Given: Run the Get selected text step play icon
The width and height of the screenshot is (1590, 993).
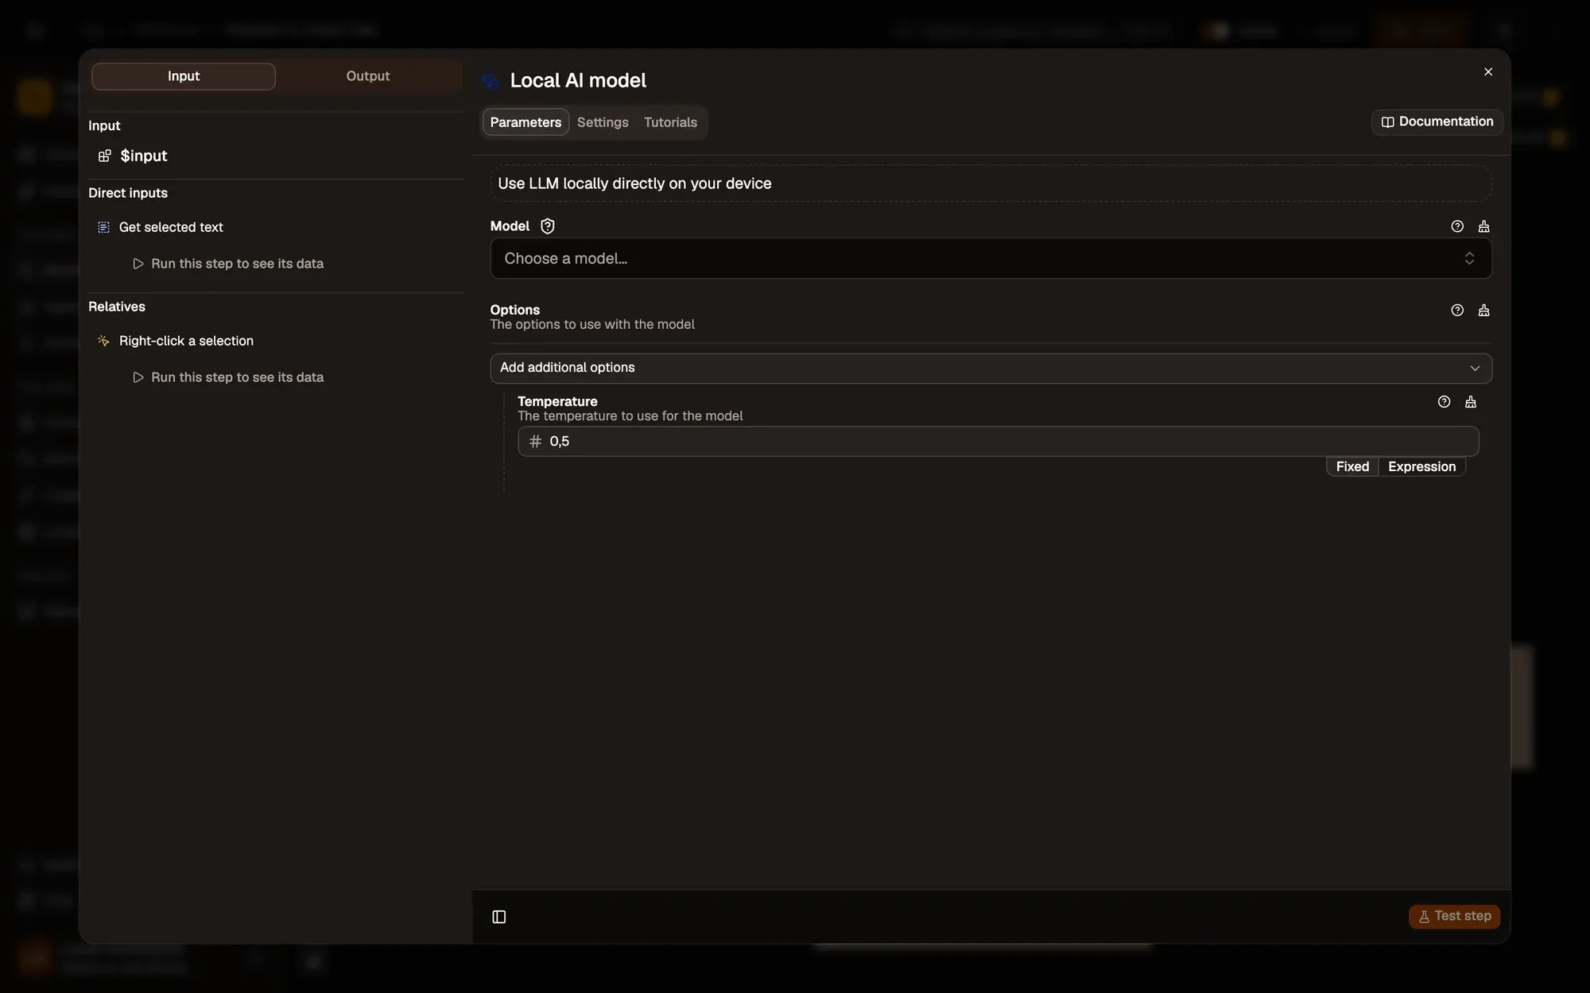Looking at the screenshot, I should click(x=138, y=264).
